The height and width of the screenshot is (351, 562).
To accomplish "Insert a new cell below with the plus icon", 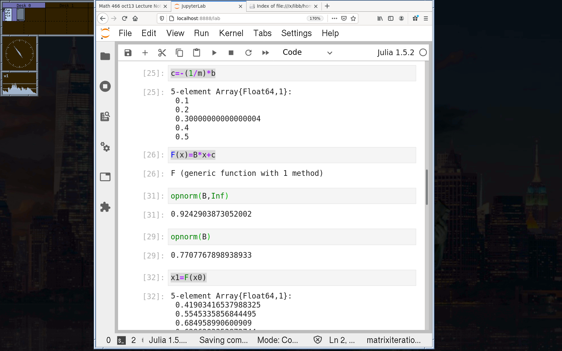I will (x=145, y=53).
